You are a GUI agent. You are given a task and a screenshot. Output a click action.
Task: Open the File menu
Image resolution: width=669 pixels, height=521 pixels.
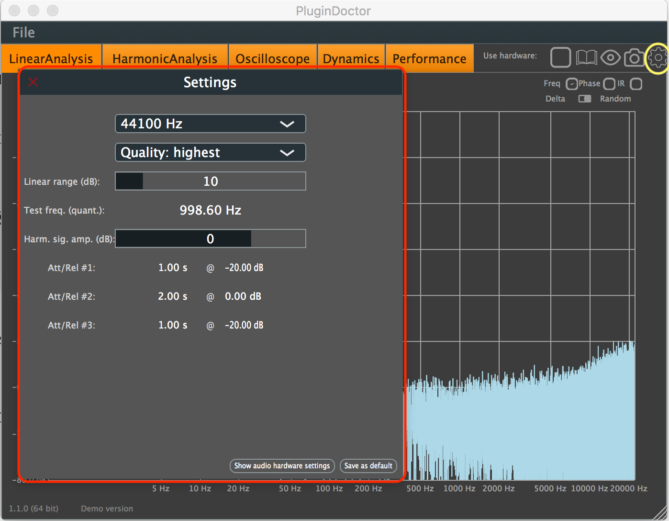(x=23, y=33)
